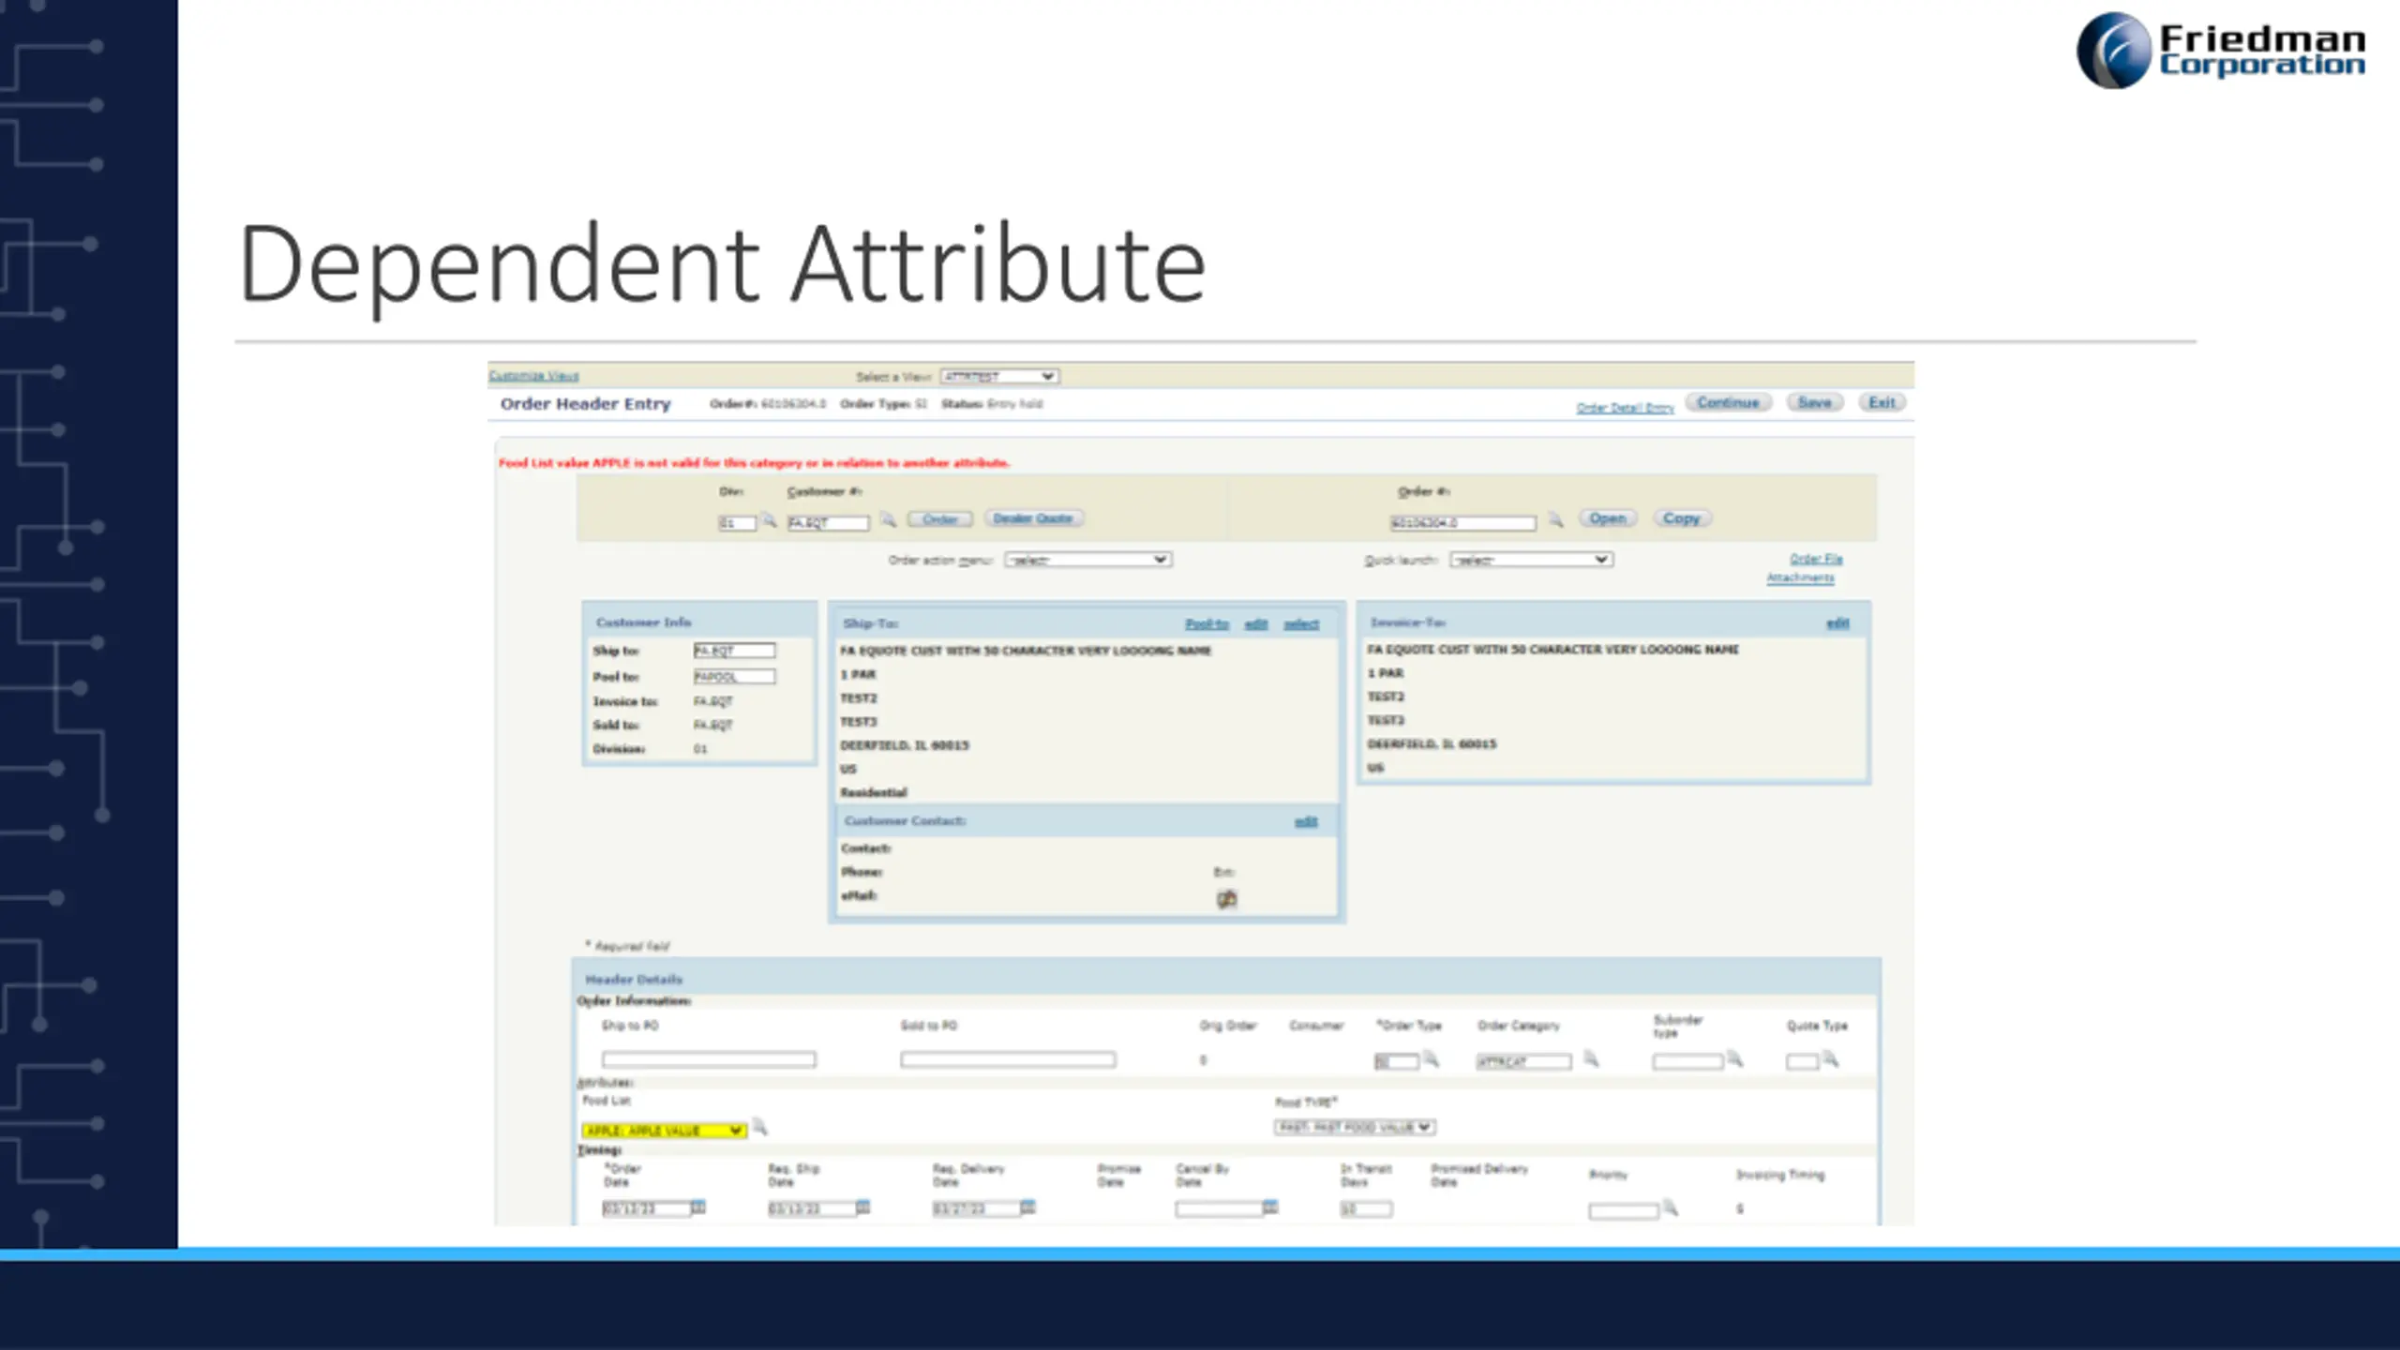Click into the Cancel By Date field

(1219, 1209)
